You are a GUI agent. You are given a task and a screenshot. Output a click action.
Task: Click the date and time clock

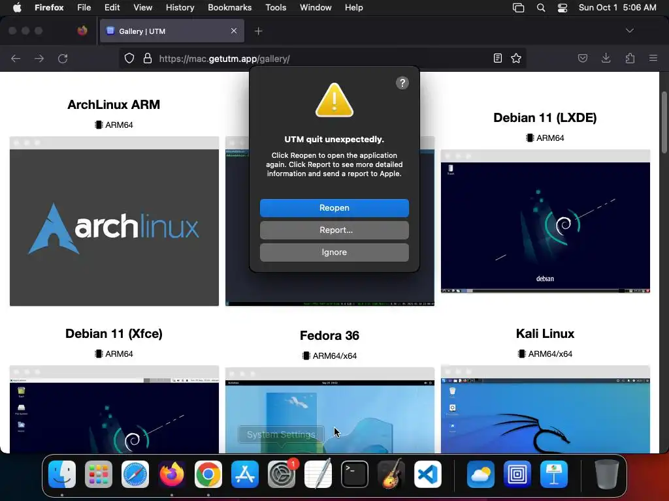pyautogui.click(x=617, y=8)
